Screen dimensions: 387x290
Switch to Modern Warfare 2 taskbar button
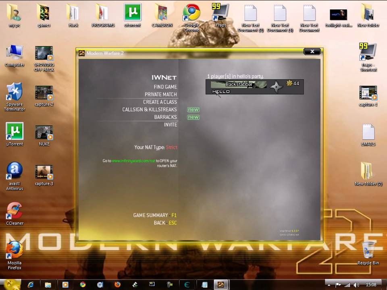(221, 285)
